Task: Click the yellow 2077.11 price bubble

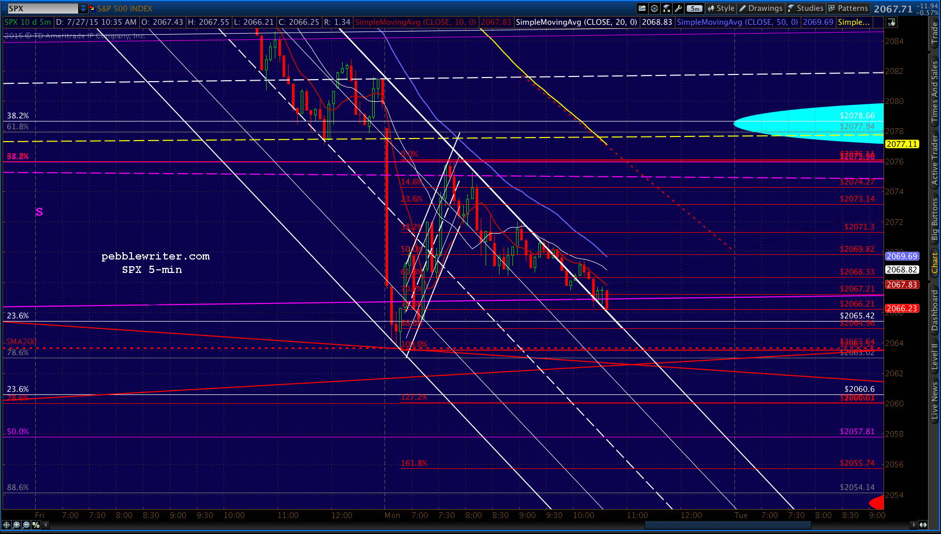Action: click(902, 144)
